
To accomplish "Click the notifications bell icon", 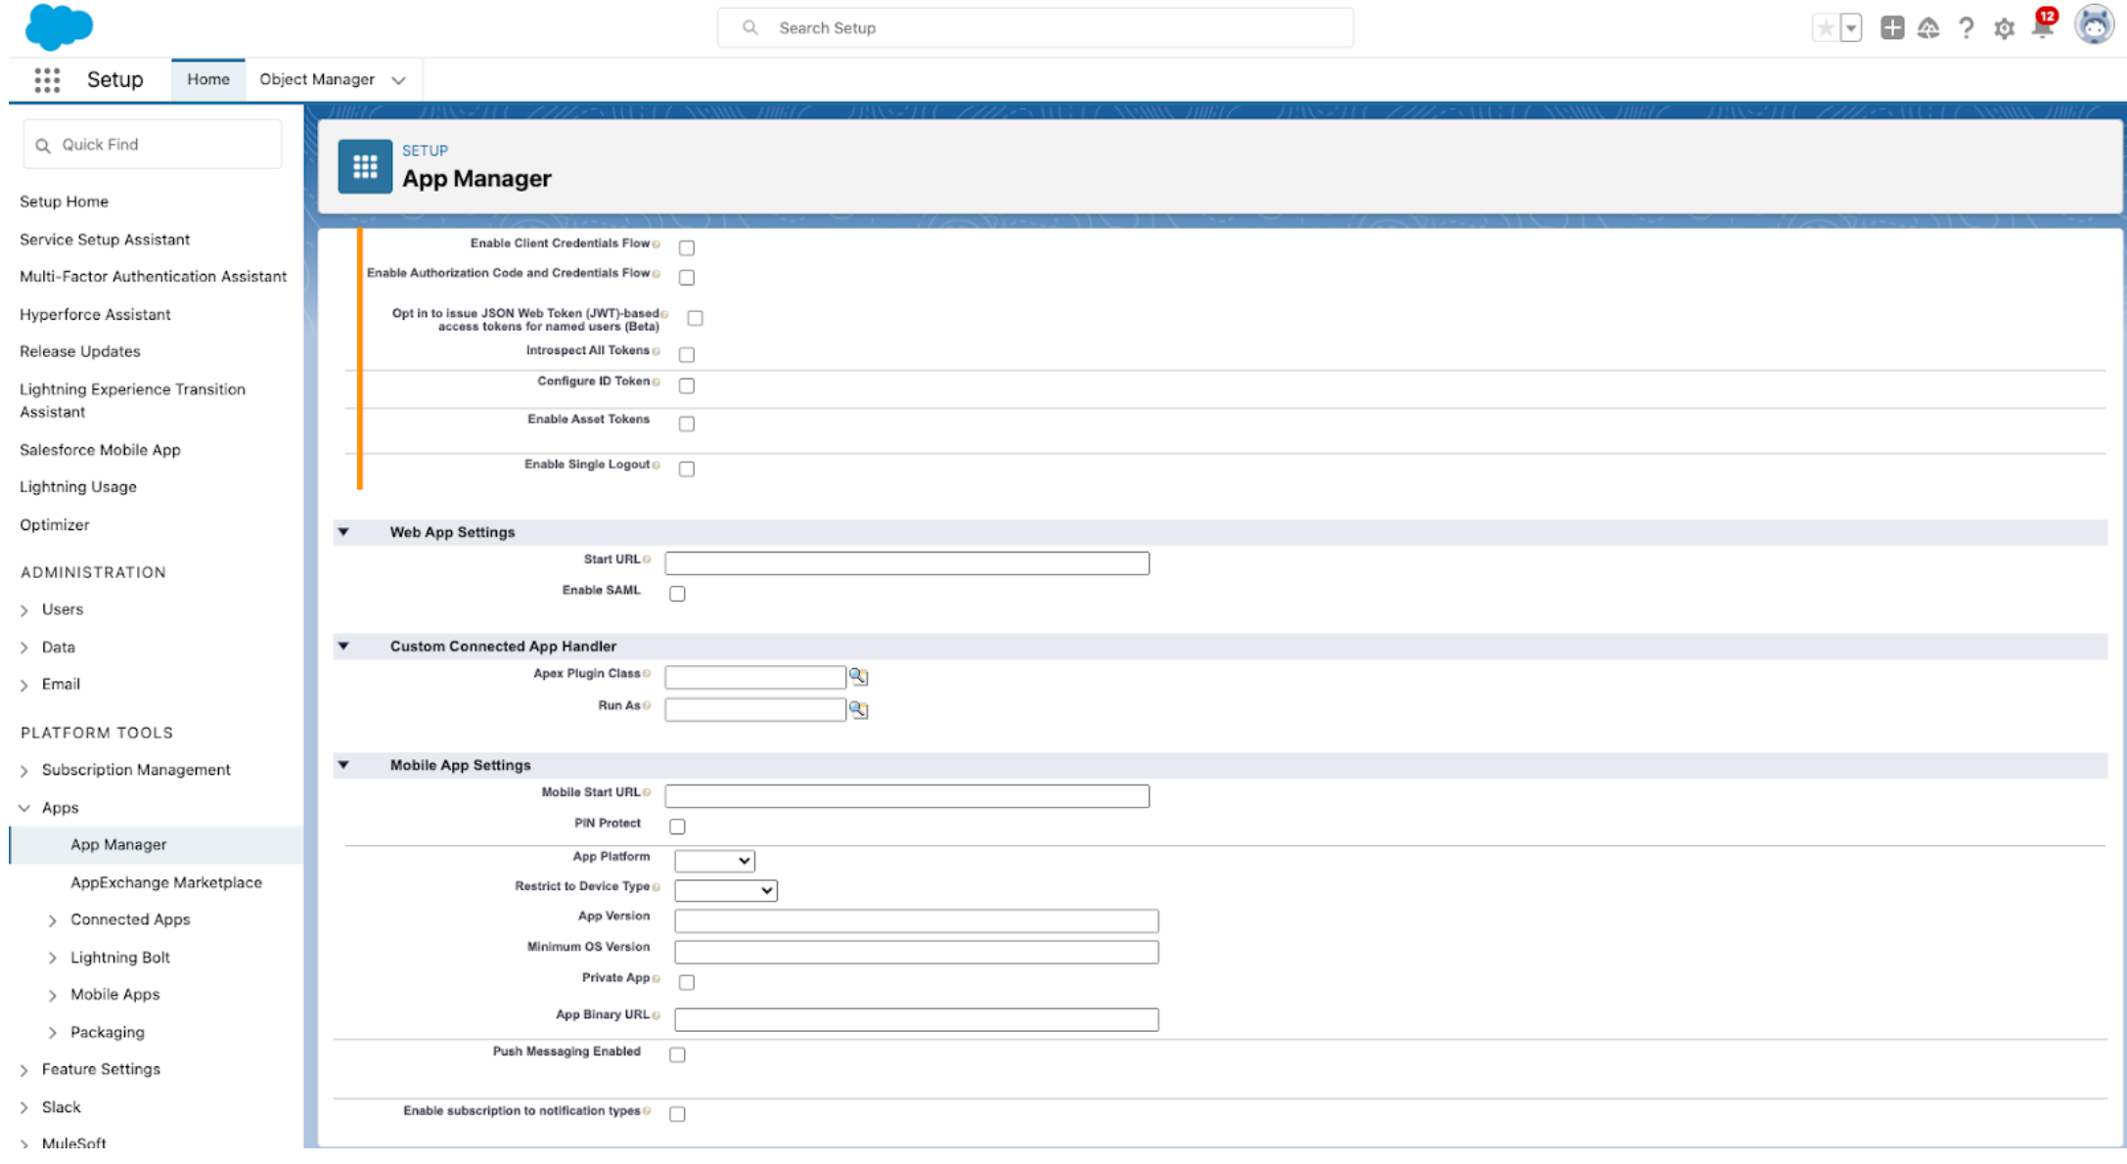I will (2043, 27).
